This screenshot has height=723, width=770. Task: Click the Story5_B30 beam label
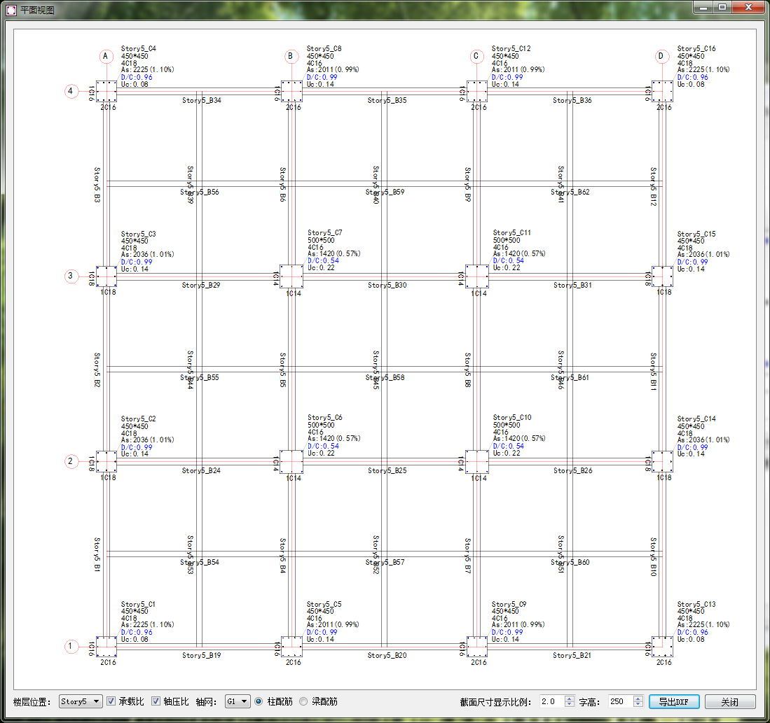point(387,286)
